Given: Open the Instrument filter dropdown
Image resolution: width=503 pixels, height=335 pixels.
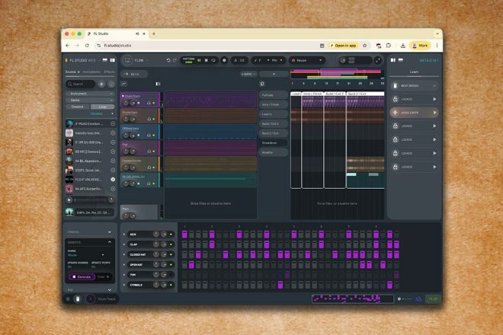Looking at the screenshot, I should pos(91,93).
